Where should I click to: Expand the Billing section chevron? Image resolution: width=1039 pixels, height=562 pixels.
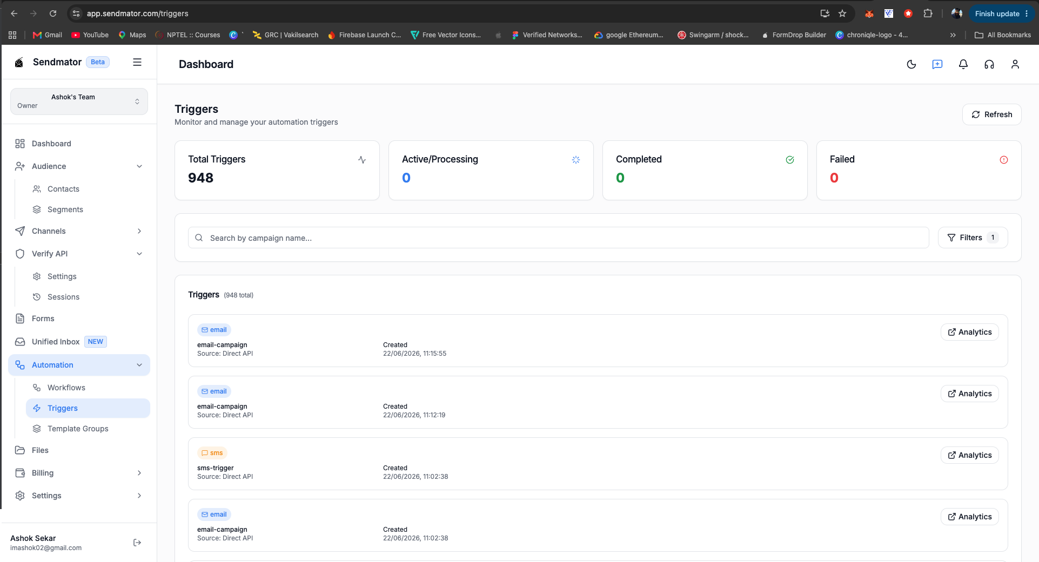pyautogui.click(x=139, y=473)
